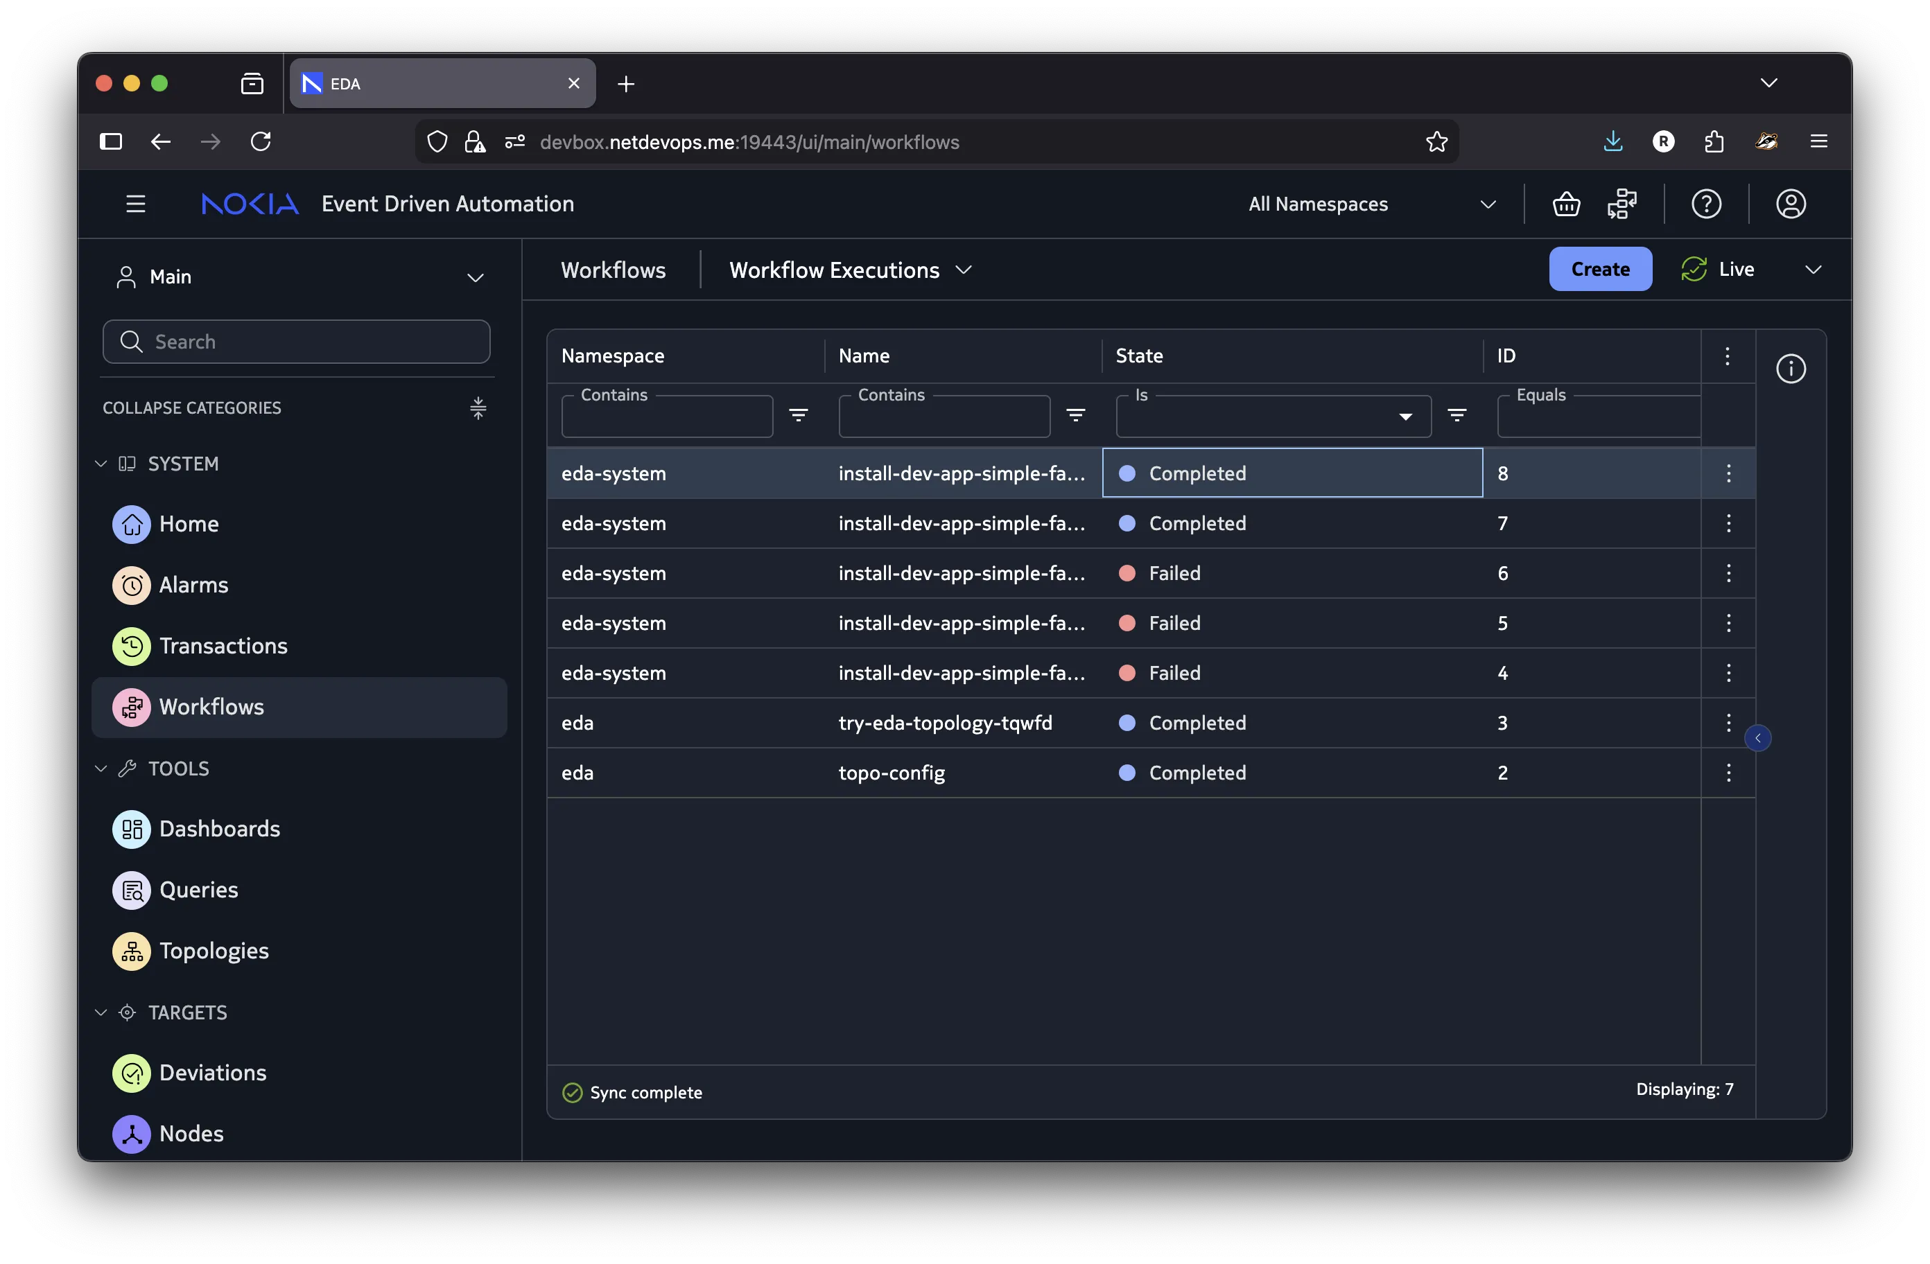
Task: Focus the sidebar Search field
Action: [x=297, y=342]
